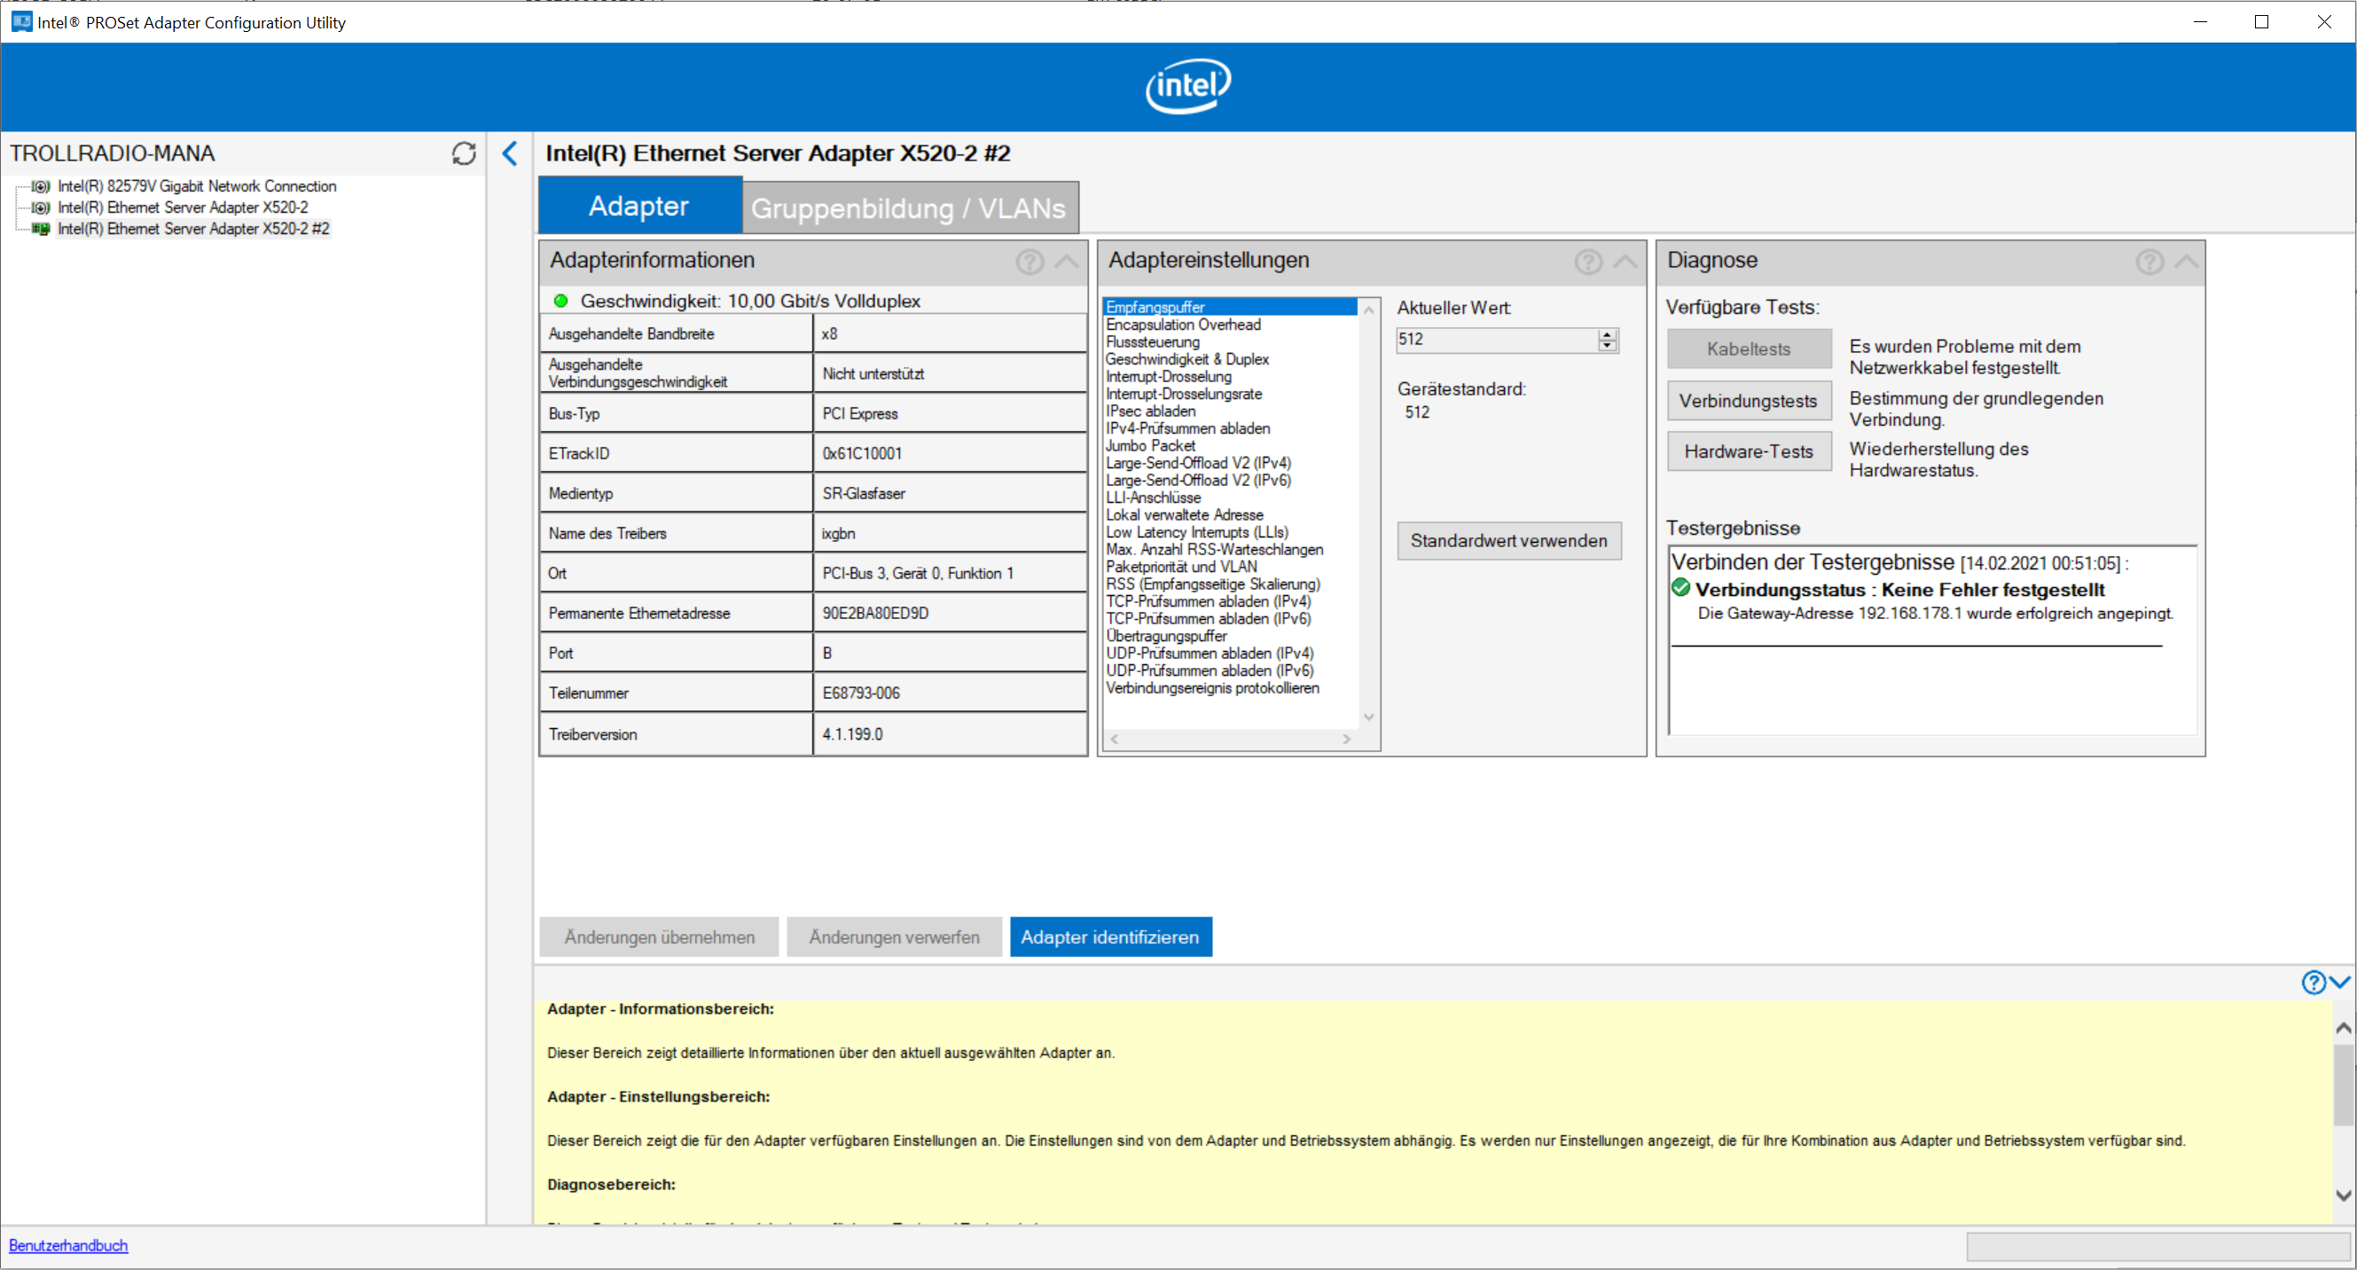
Task: Switch to the Gruppenbildung / VLANs tab
Action: 909,208
